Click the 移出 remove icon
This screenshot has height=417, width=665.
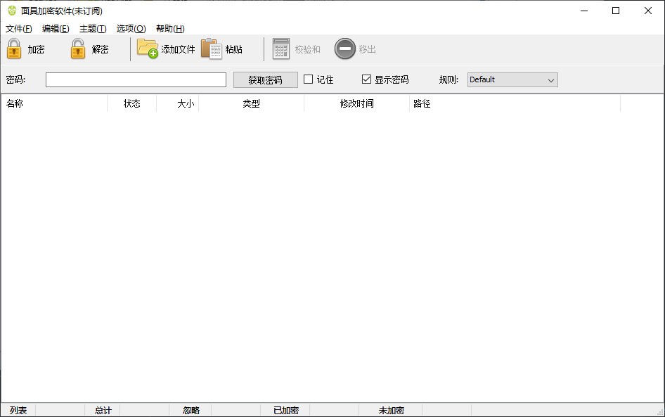pyautogui.click(x=344, y=49)
